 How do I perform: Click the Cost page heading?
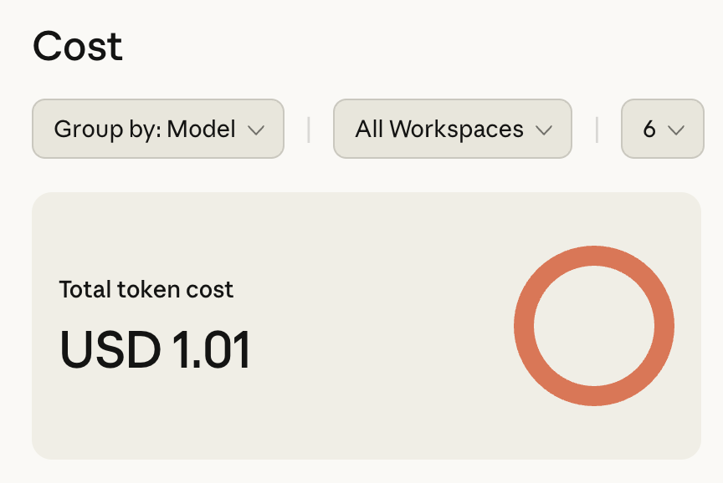click(78, 47)
